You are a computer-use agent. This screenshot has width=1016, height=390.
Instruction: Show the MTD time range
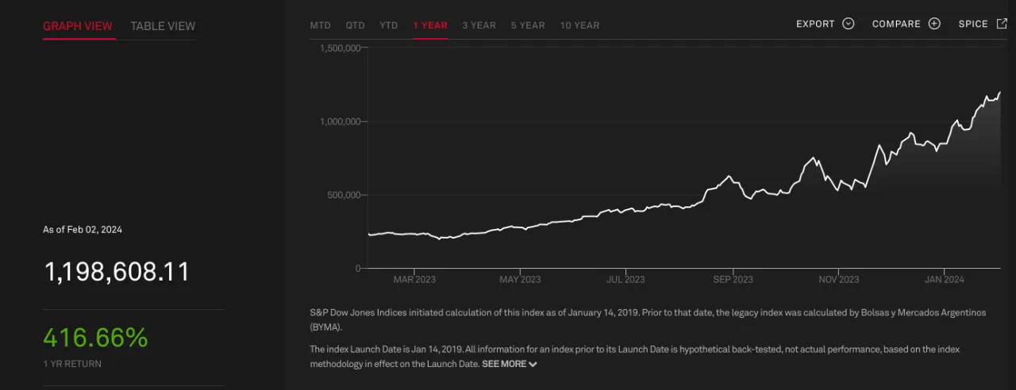[320, 25]
